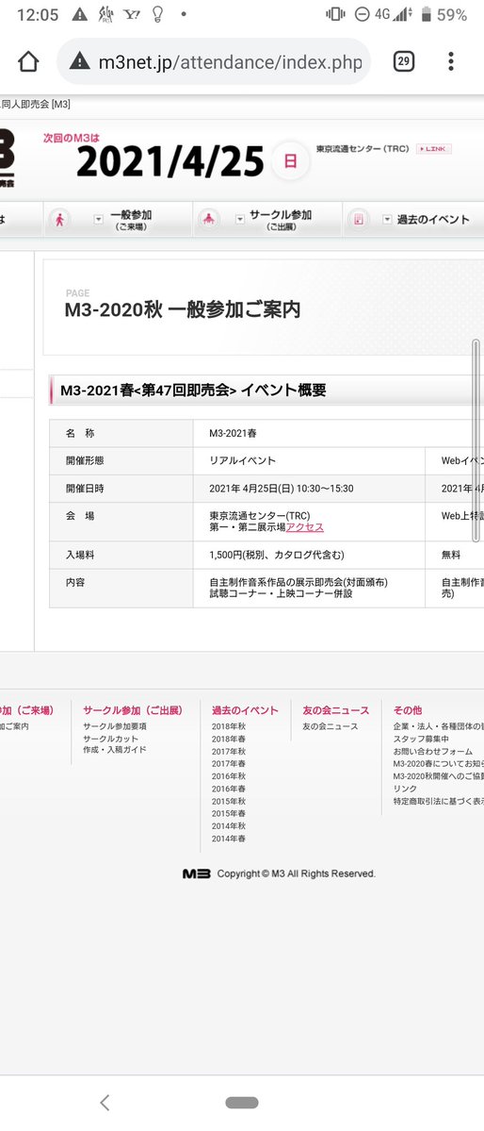Screen dimensions: 484x1131
Task: Open past event 2014年春
Action: (x=228, y=839)
